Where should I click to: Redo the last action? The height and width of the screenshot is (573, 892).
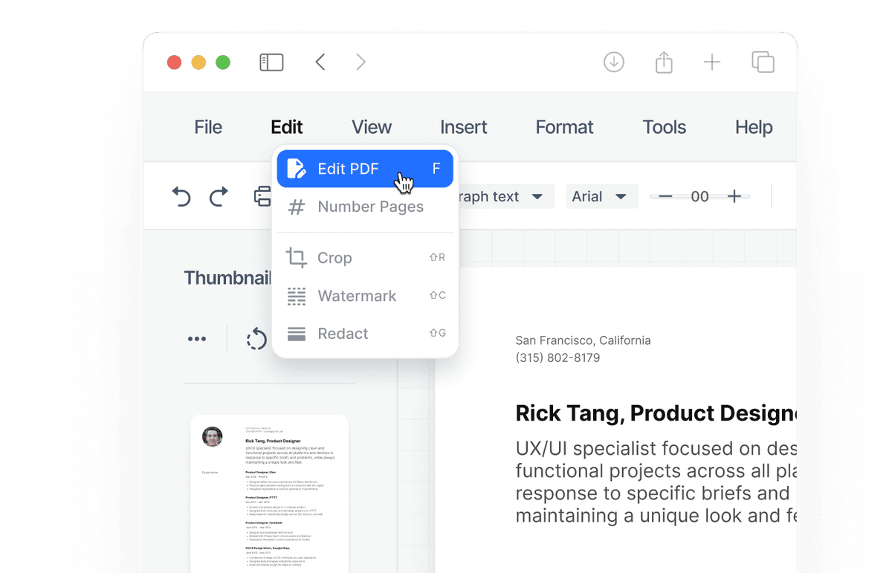point(219,196)
